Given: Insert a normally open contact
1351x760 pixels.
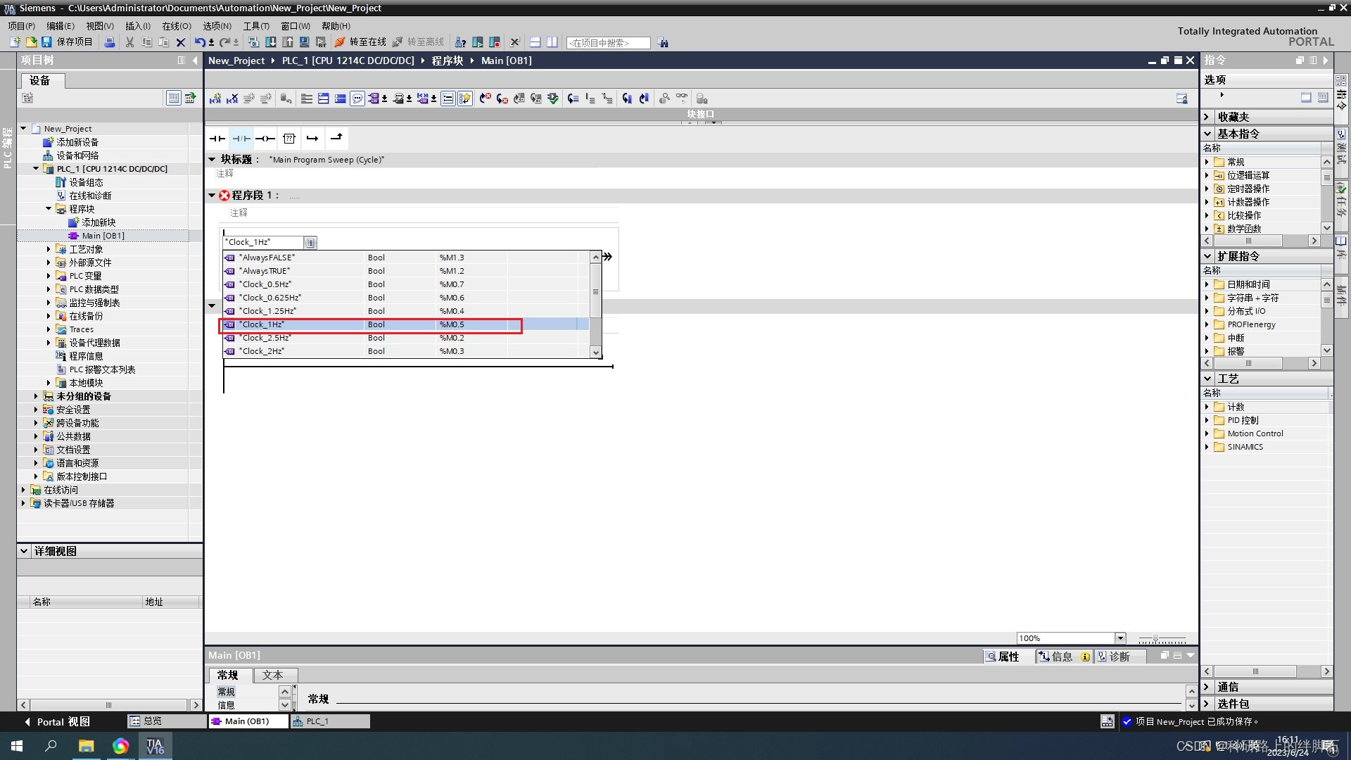Looking at the screenshot, I should tap(217, 139).
